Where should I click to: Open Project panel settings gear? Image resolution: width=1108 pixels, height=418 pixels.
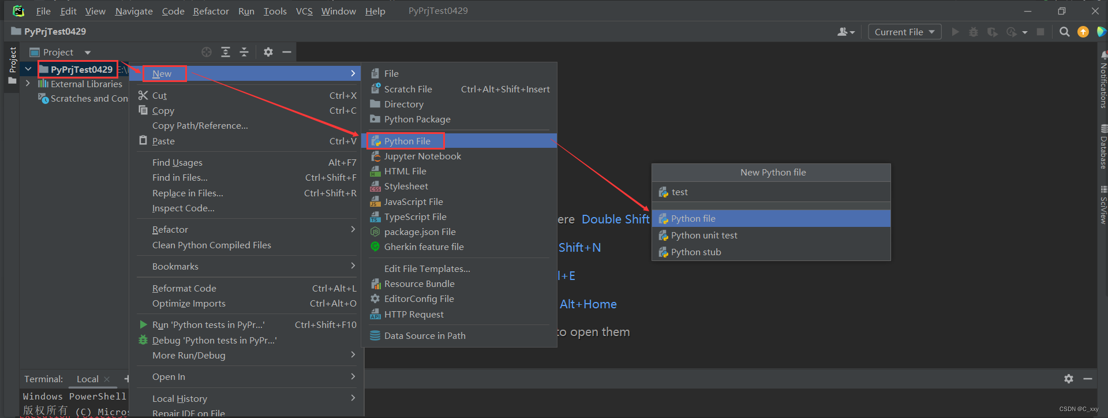point(268,52)
